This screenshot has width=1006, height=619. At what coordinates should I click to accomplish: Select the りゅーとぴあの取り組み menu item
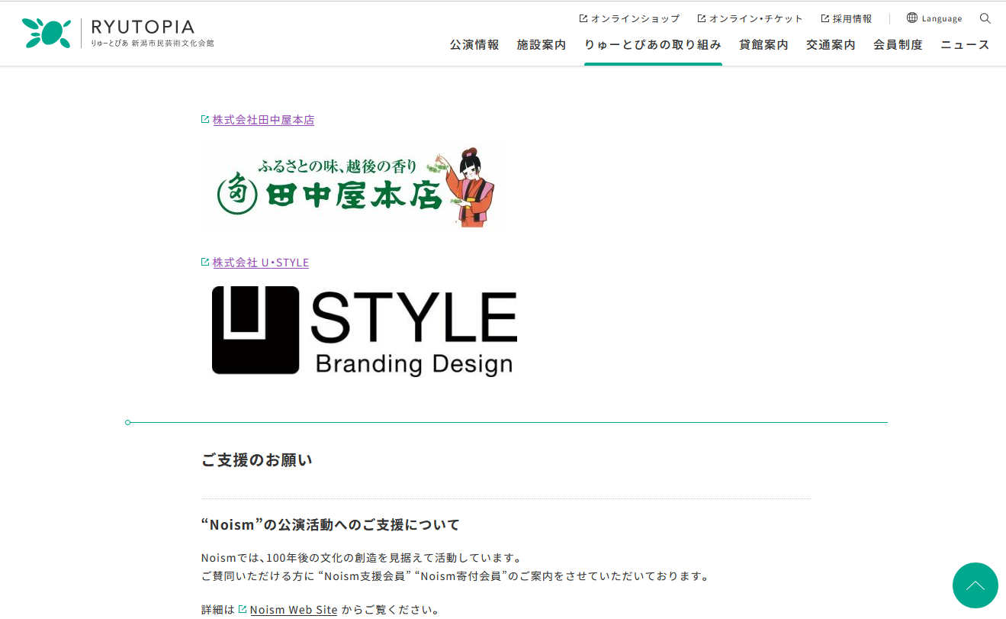pos(653,45)
